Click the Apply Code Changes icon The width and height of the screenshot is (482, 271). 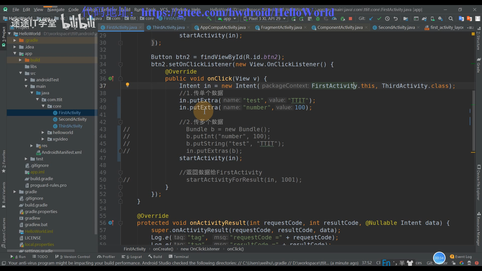(x=310, y=19)
